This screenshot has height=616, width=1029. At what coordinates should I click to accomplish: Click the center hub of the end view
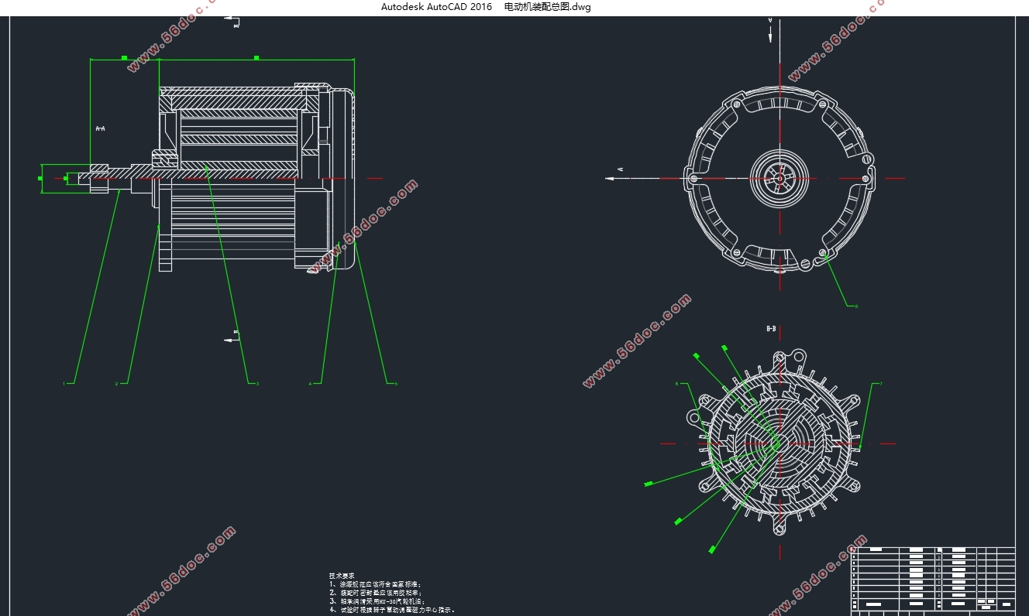(x=779, y=178)
